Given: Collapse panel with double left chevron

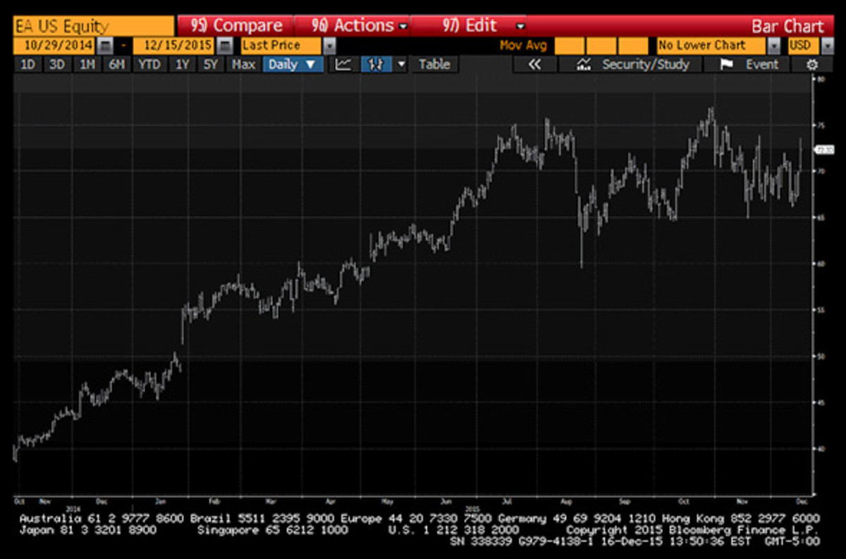Looking at the screenshot, I should [534, 65].
